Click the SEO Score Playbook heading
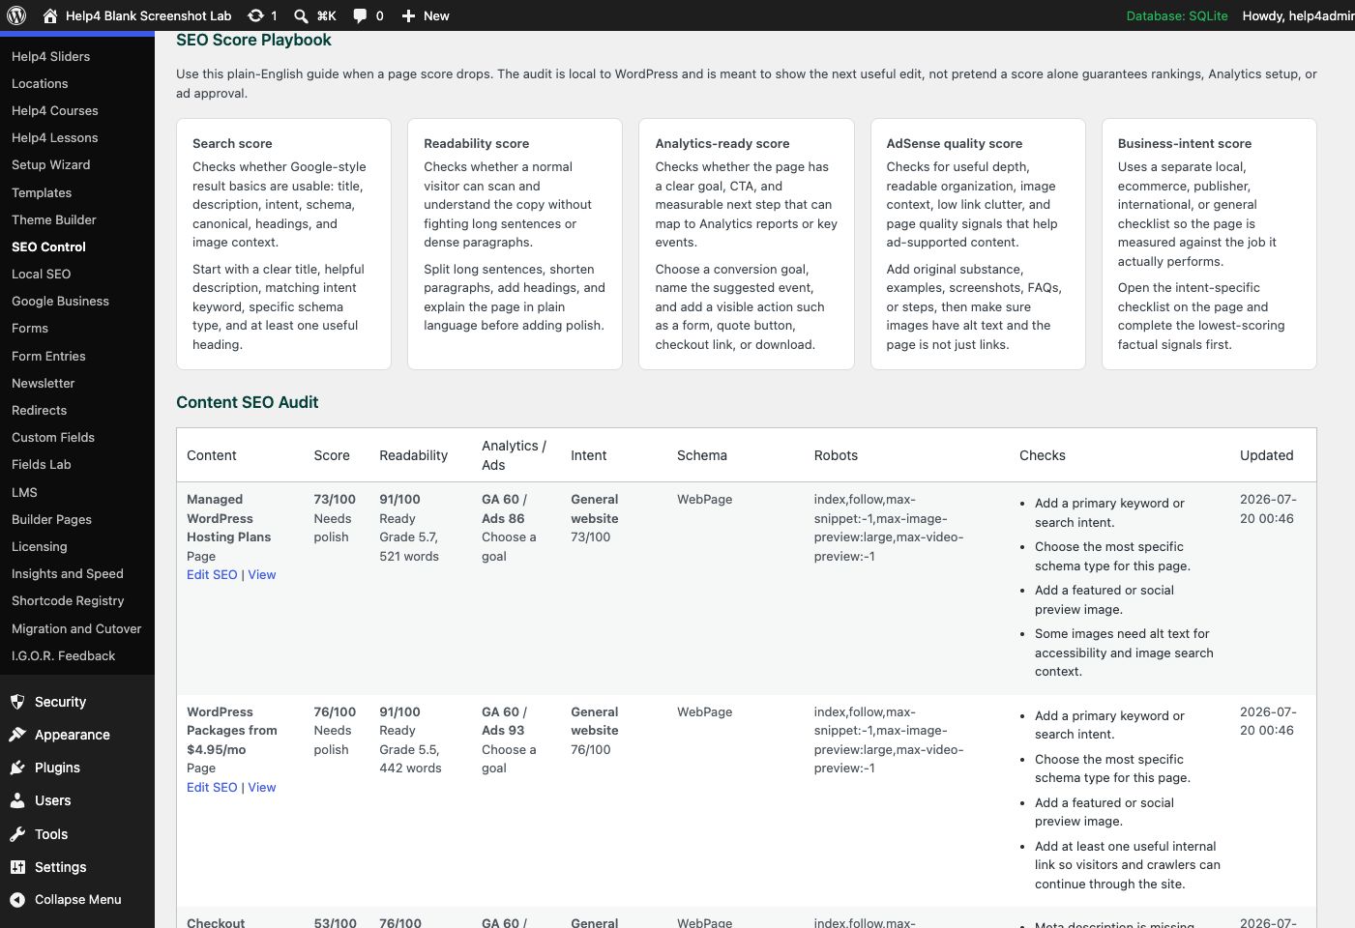The image size is (1355, 928). tap(253, 40)
